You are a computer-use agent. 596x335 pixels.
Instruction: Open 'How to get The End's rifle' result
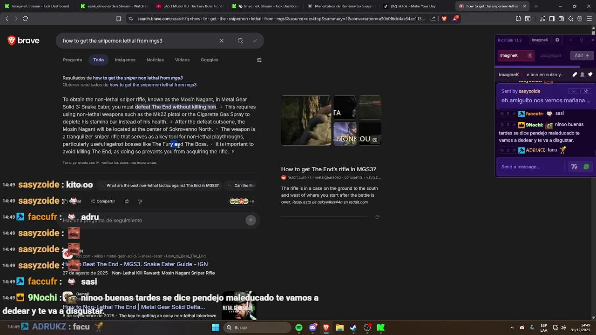click(x=328, y=169)
